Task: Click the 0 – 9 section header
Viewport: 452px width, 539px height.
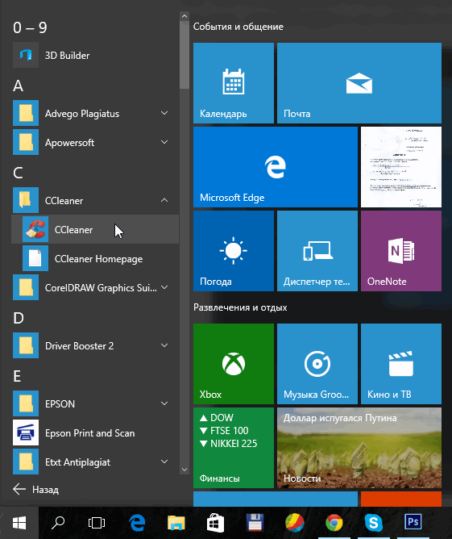Action: click(30, 27)
